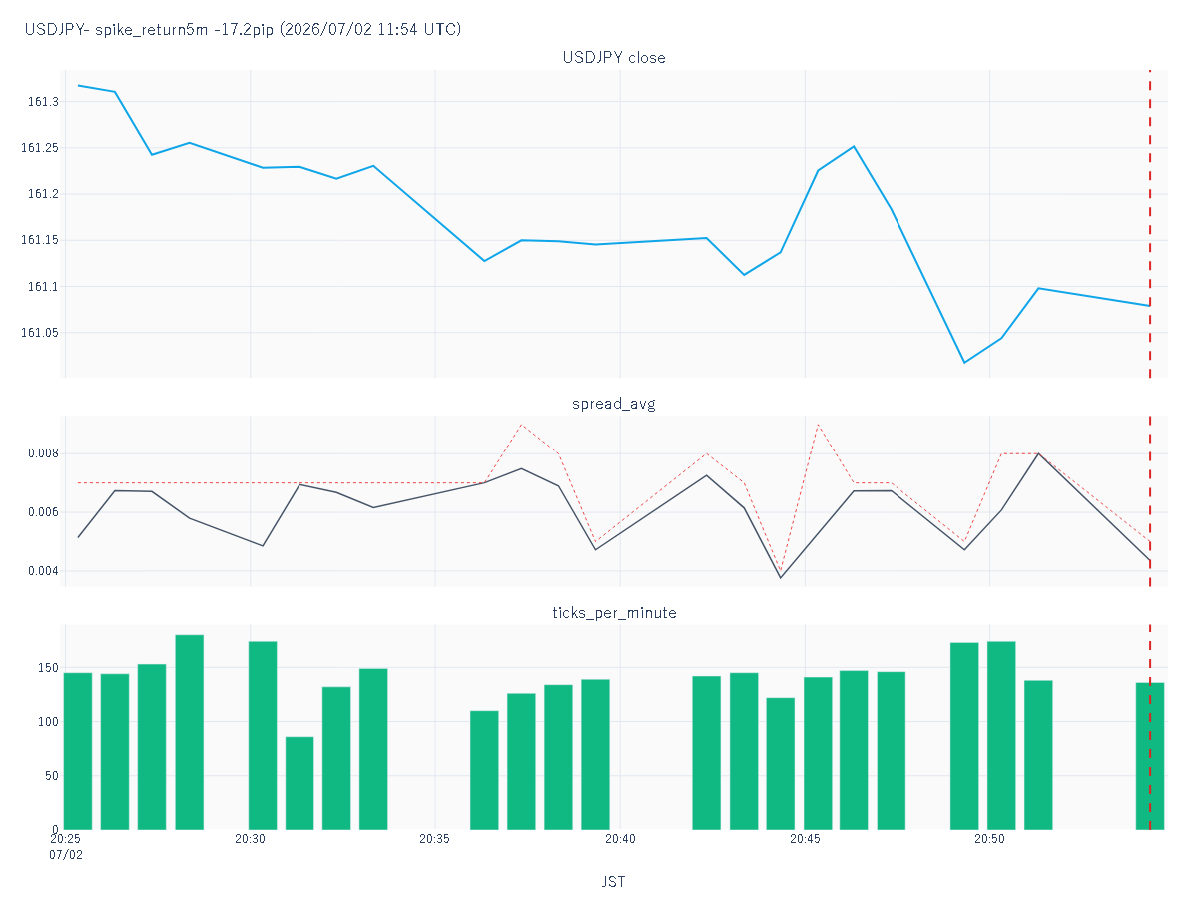Click the 20:50 x-axis tick label
Viewport: 1198px width, 899px height.
pos(989,840)
